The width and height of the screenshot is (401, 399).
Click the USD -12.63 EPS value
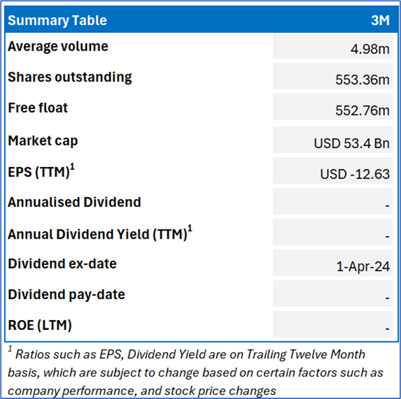click(x=354, y=174)
